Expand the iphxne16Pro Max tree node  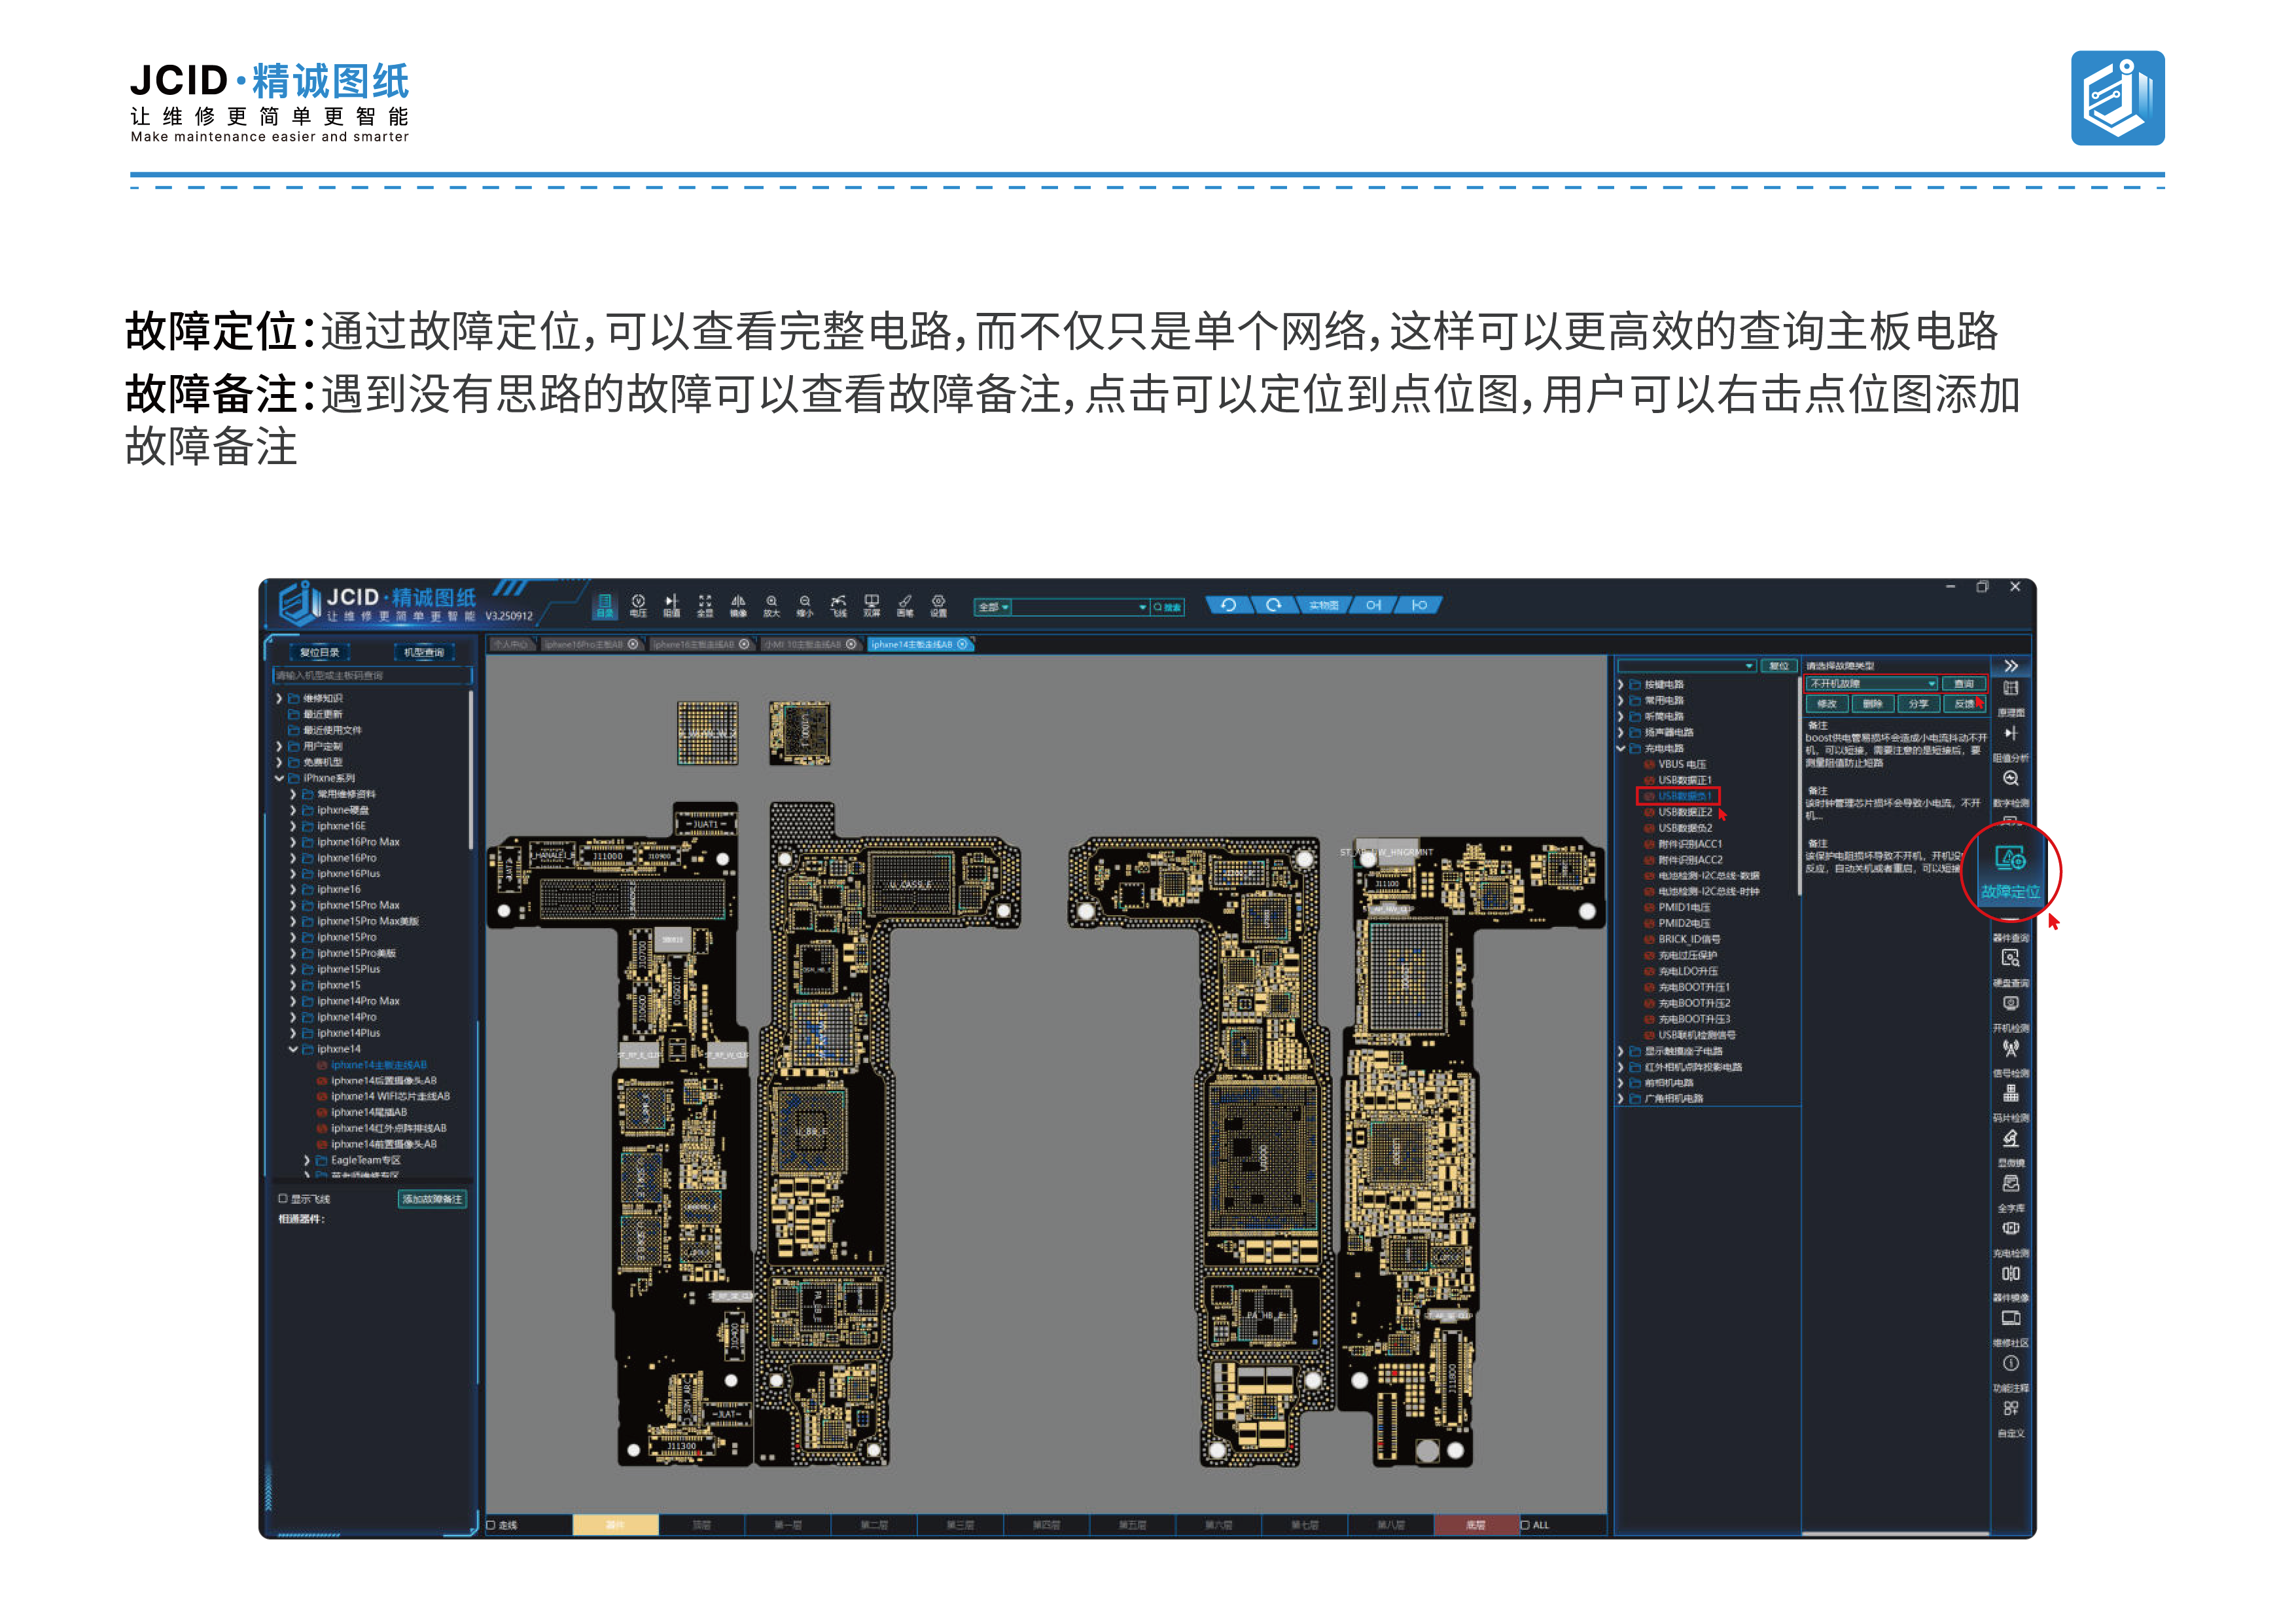[294, 842]
